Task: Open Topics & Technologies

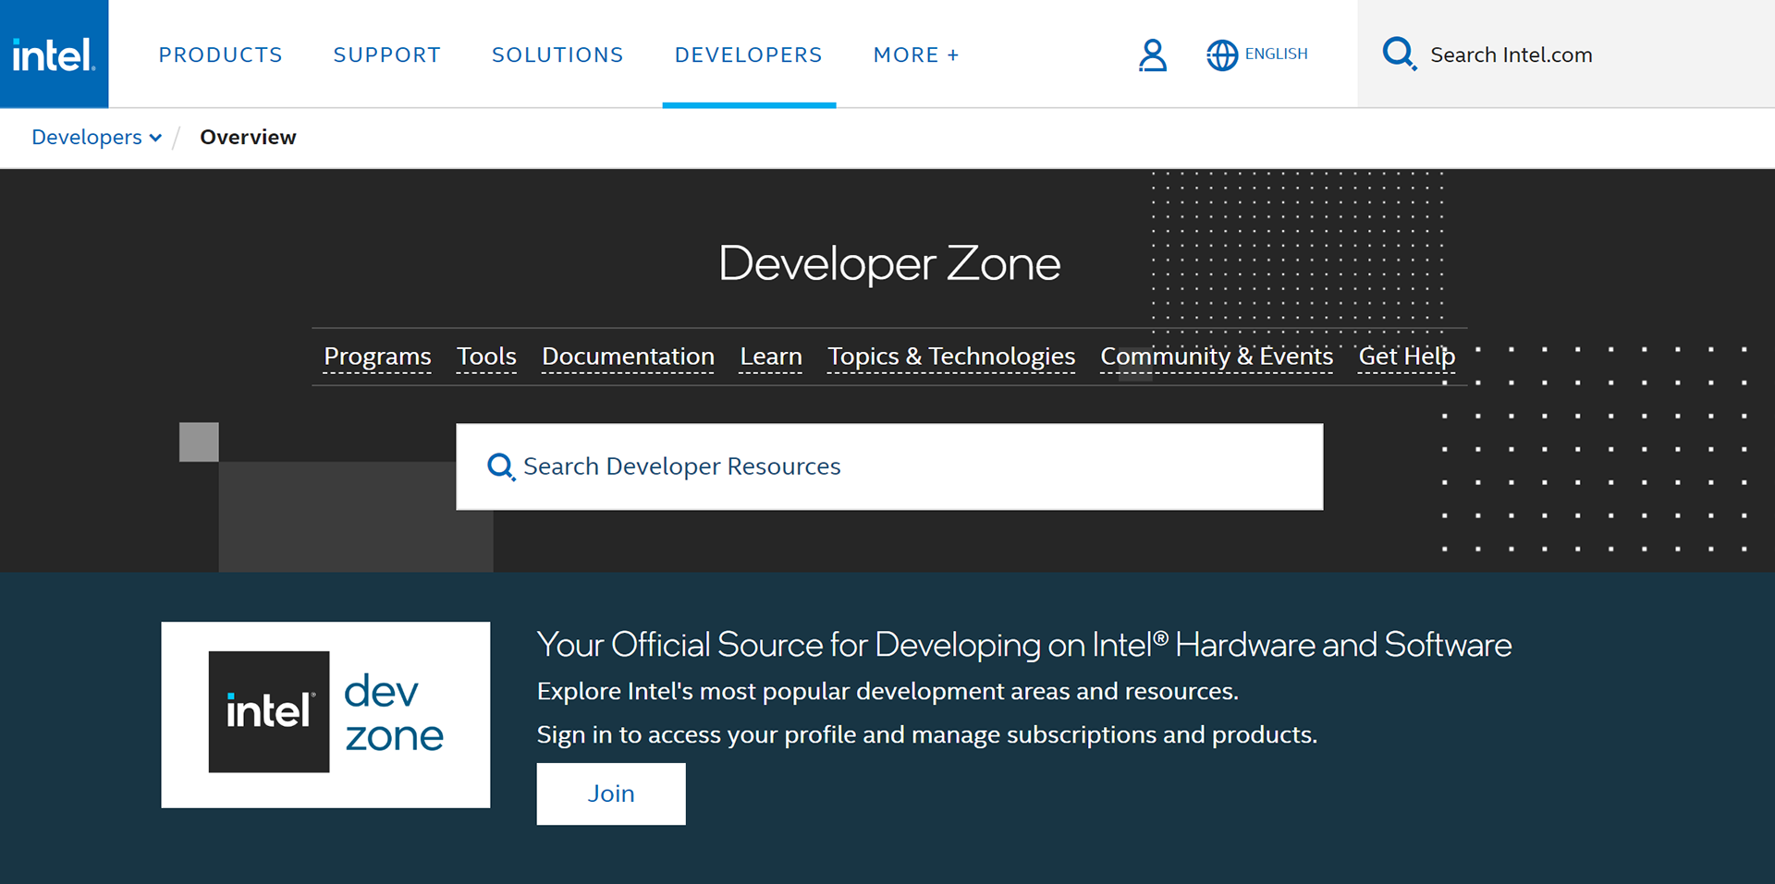Action: [951, 357]
